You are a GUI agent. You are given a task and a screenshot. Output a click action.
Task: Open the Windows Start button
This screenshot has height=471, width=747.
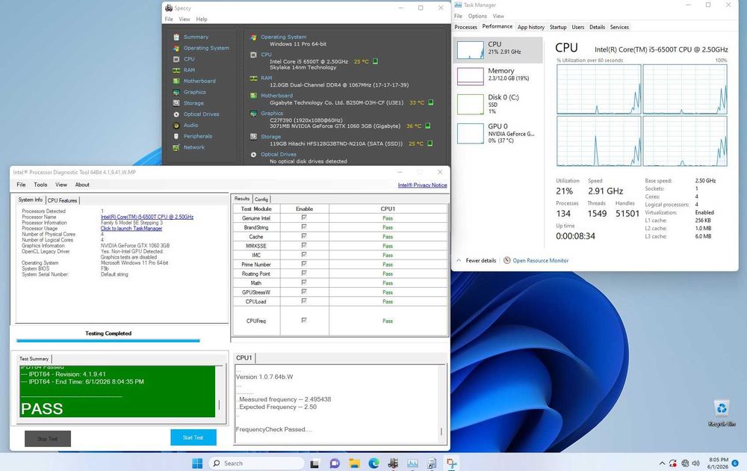197,463
